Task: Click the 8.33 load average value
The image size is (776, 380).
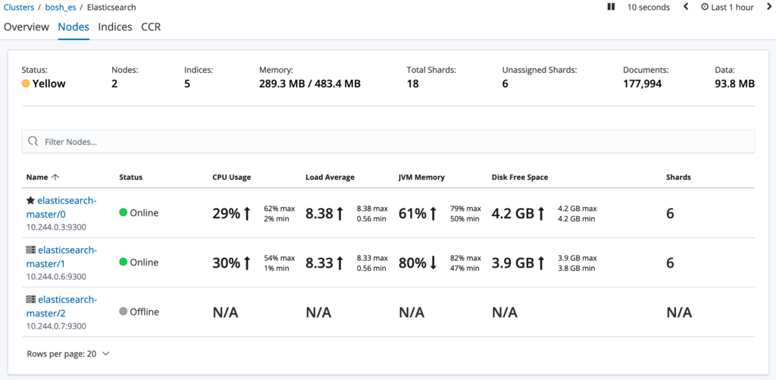Action: pyautogui.click(x=319, y=263)
